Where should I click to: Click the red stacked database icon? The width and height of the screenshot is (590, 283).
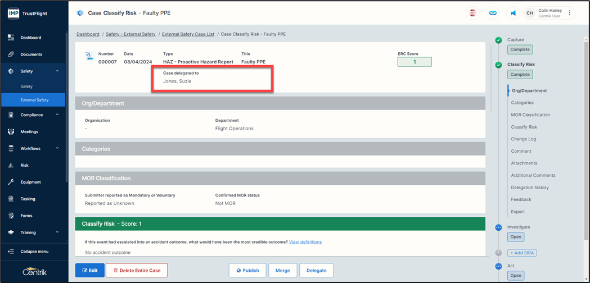(473, 13)
